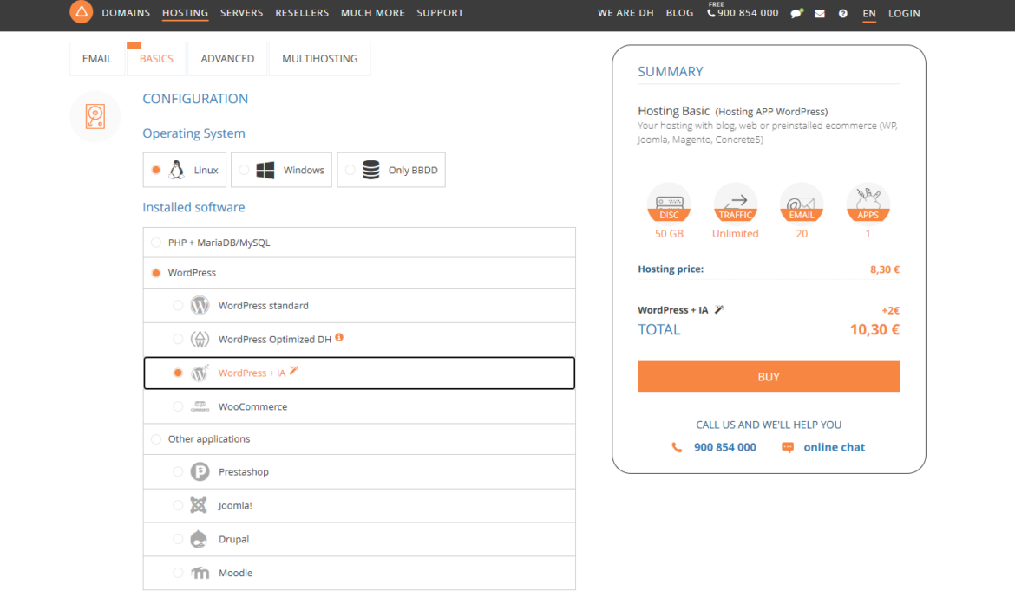Open the SUPPORT menu
1015x610 pixels.
[440, 13]
